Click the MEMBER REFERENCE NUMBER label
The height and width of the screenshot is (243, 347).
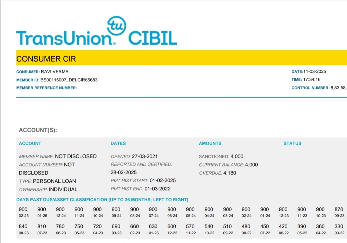(x=47, y=88)
